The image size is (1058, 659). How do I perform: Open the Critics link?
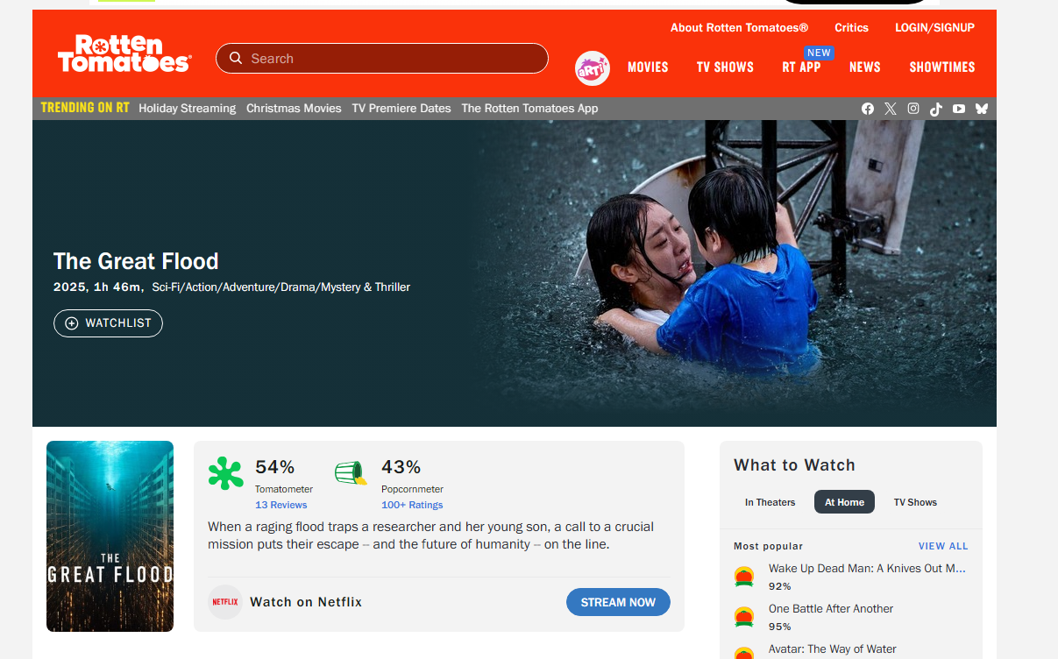851,28
